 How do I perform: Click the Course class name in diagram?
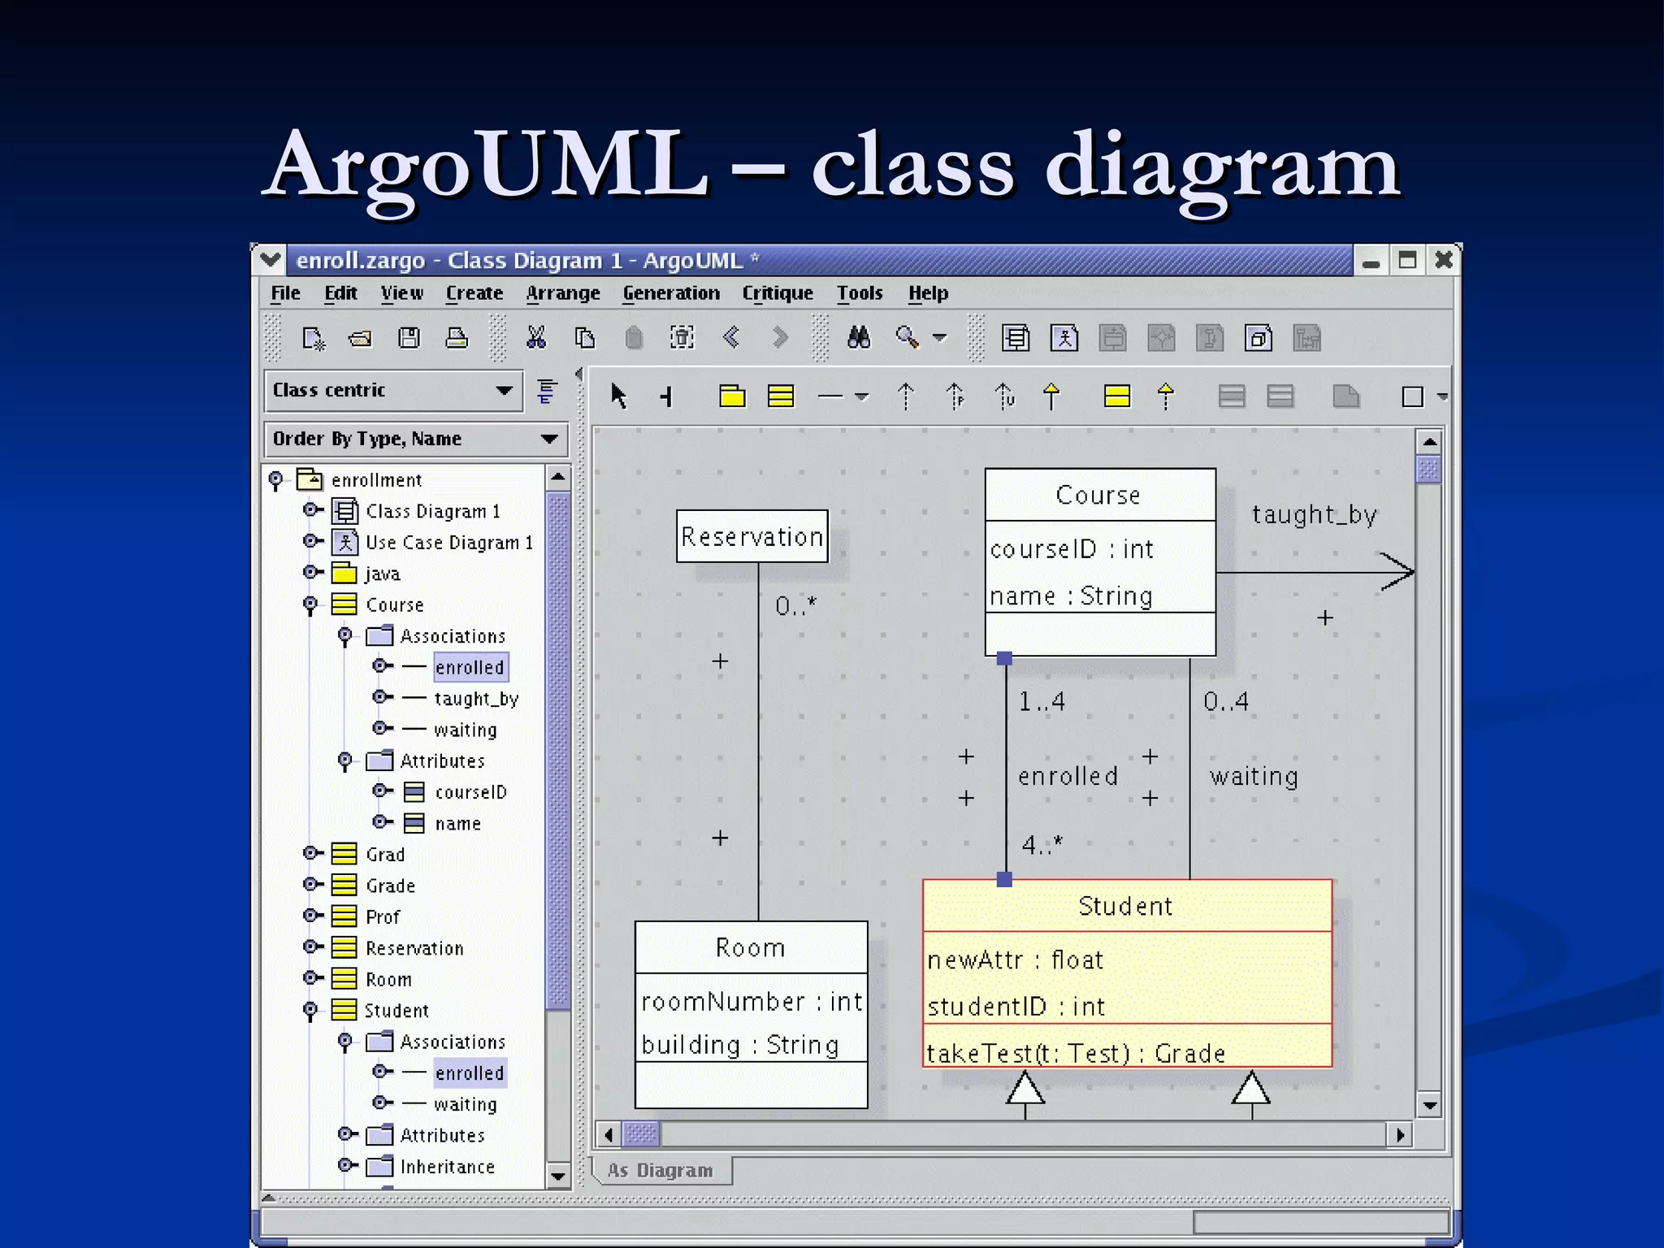point(1098,495)
